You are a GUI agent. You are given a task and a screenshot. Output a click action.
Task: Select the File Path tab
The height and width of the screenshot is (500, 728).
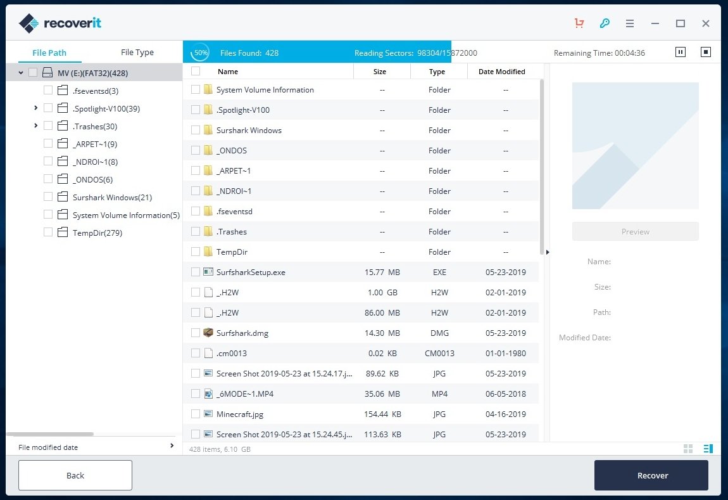click(x=50, y=52)
